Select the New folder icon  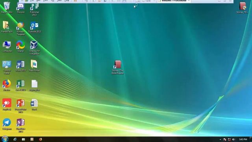34,66
